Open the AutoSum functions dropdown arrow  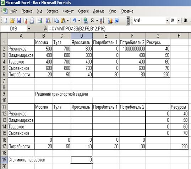(97, 21)
